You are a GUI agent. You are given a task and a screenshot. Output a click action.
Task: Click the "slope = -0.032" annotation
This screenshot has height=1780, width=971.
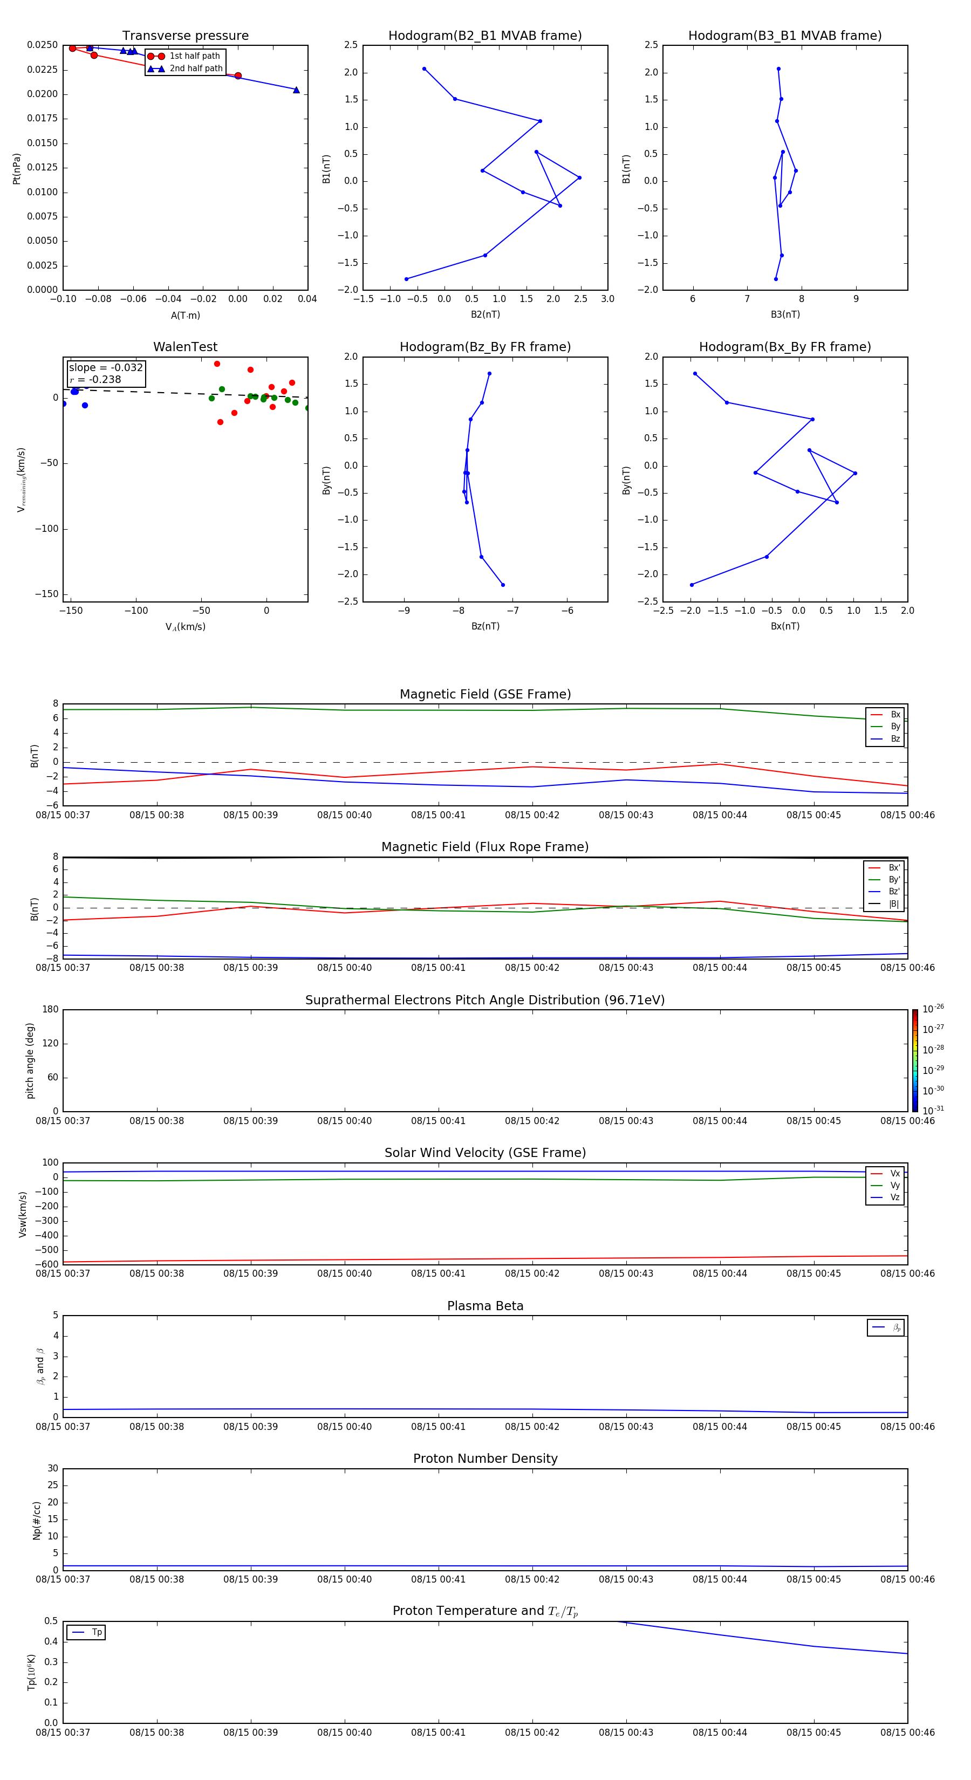click(x=106, y=368)
